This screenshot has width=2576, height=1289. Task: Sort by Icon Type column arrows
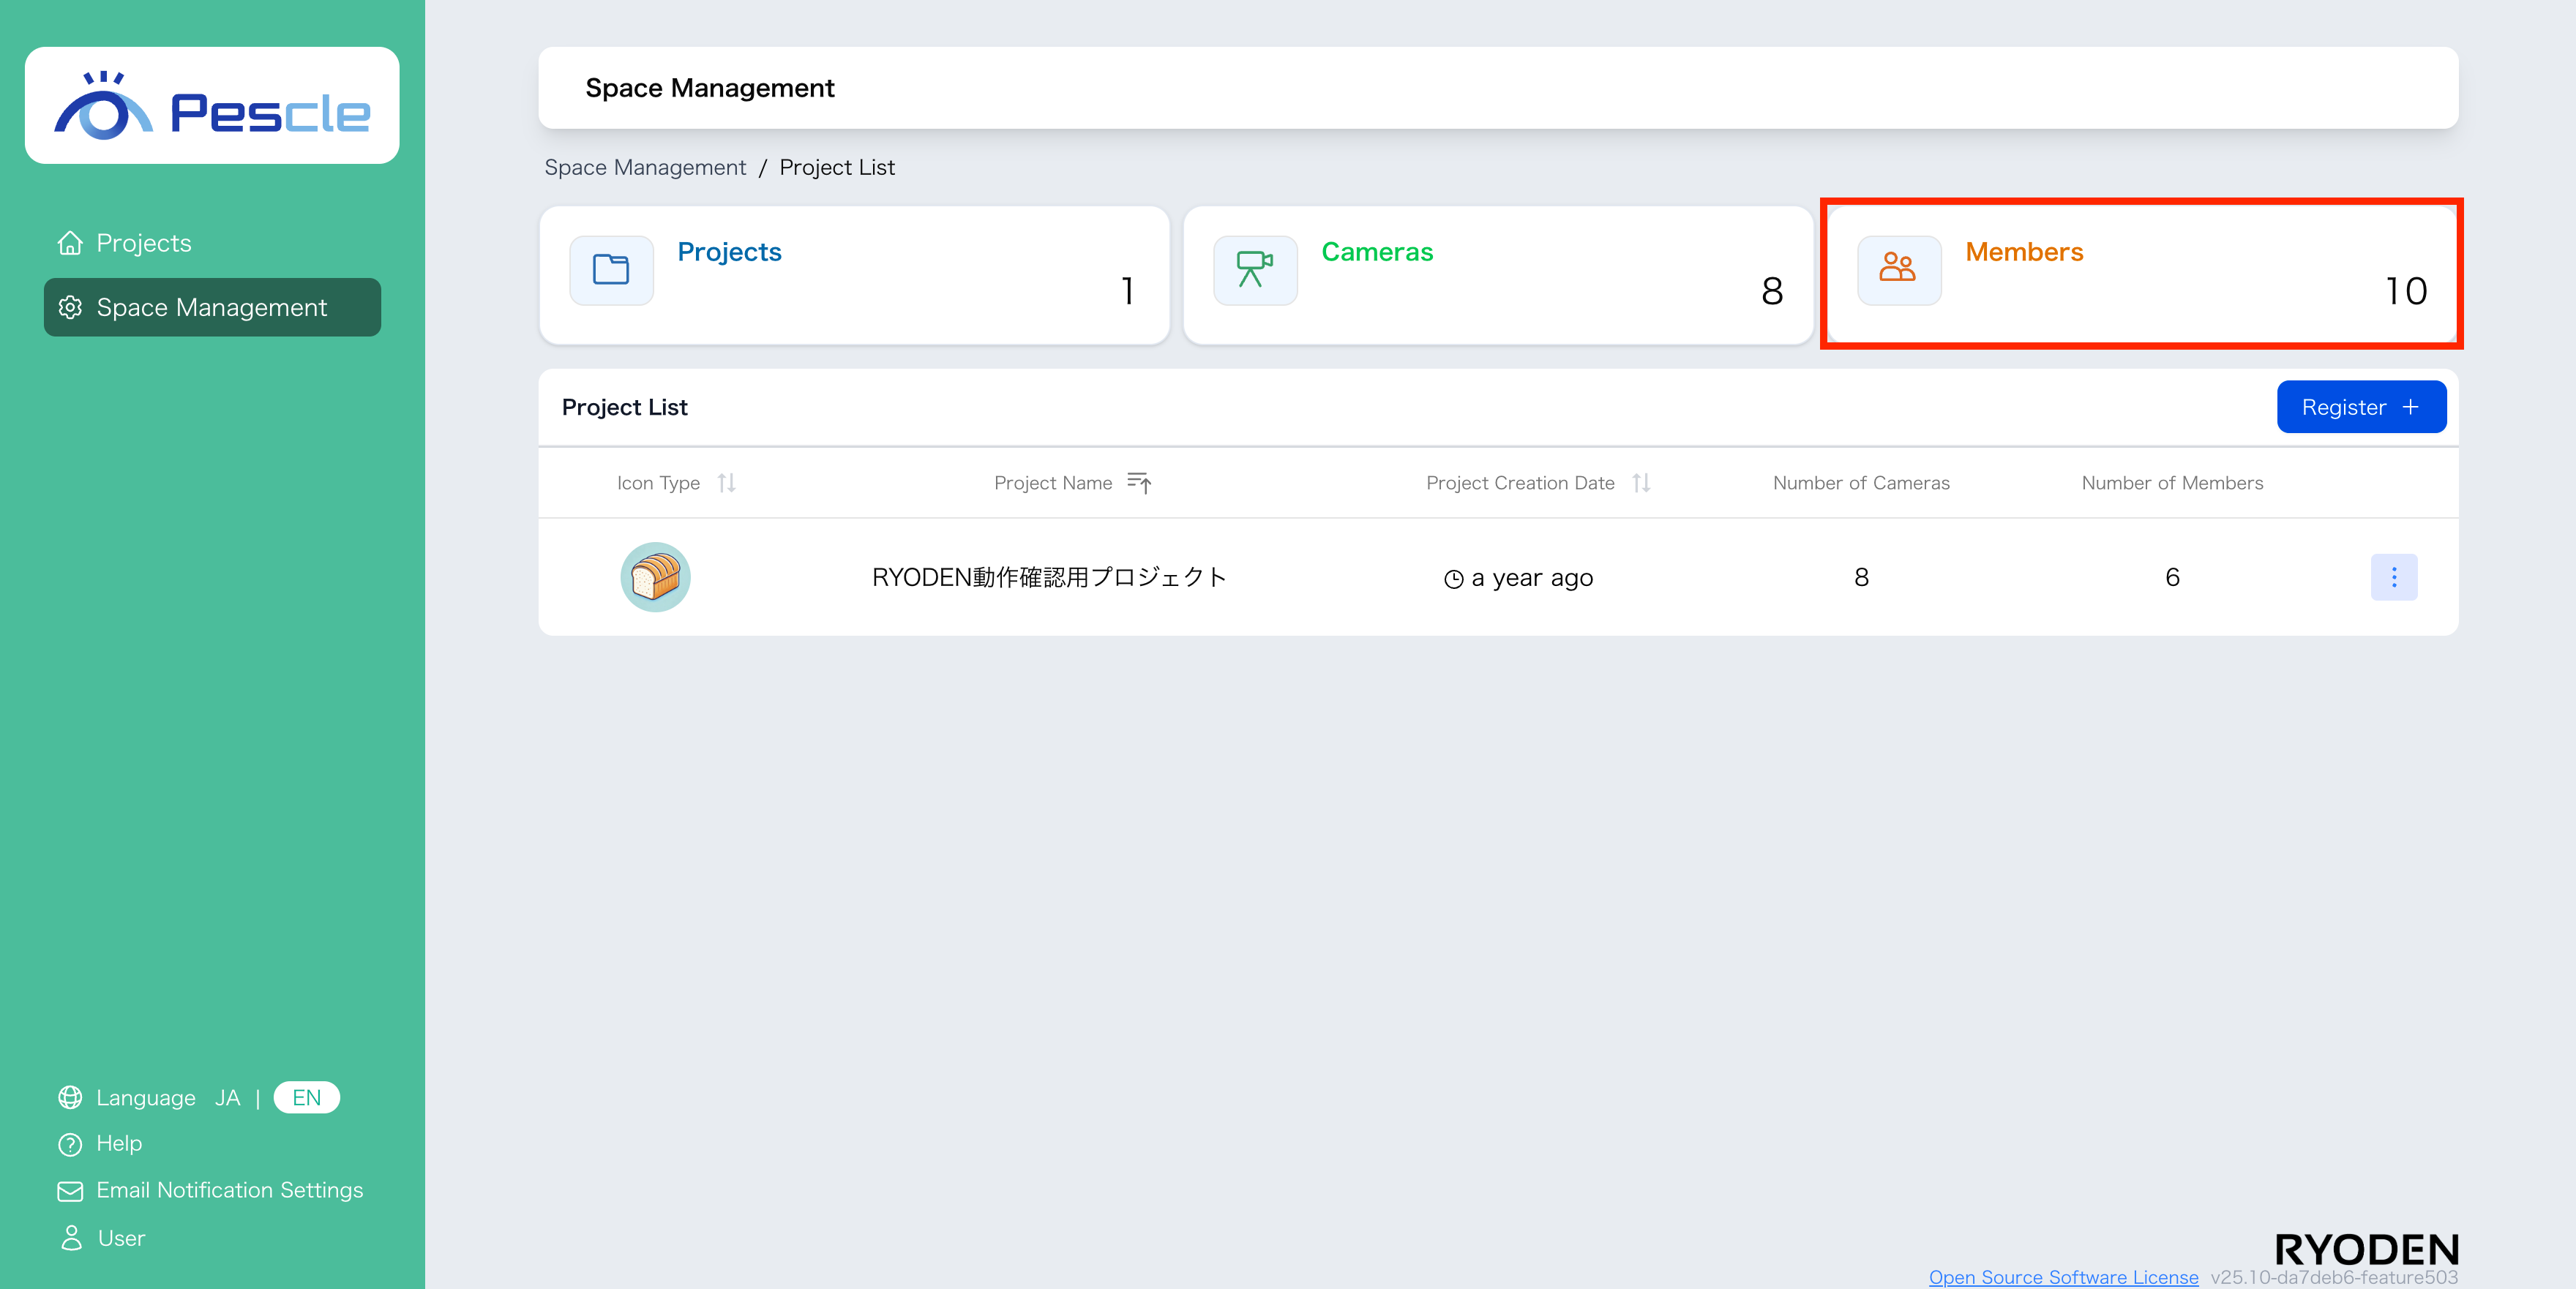click(x=727, y=483)
